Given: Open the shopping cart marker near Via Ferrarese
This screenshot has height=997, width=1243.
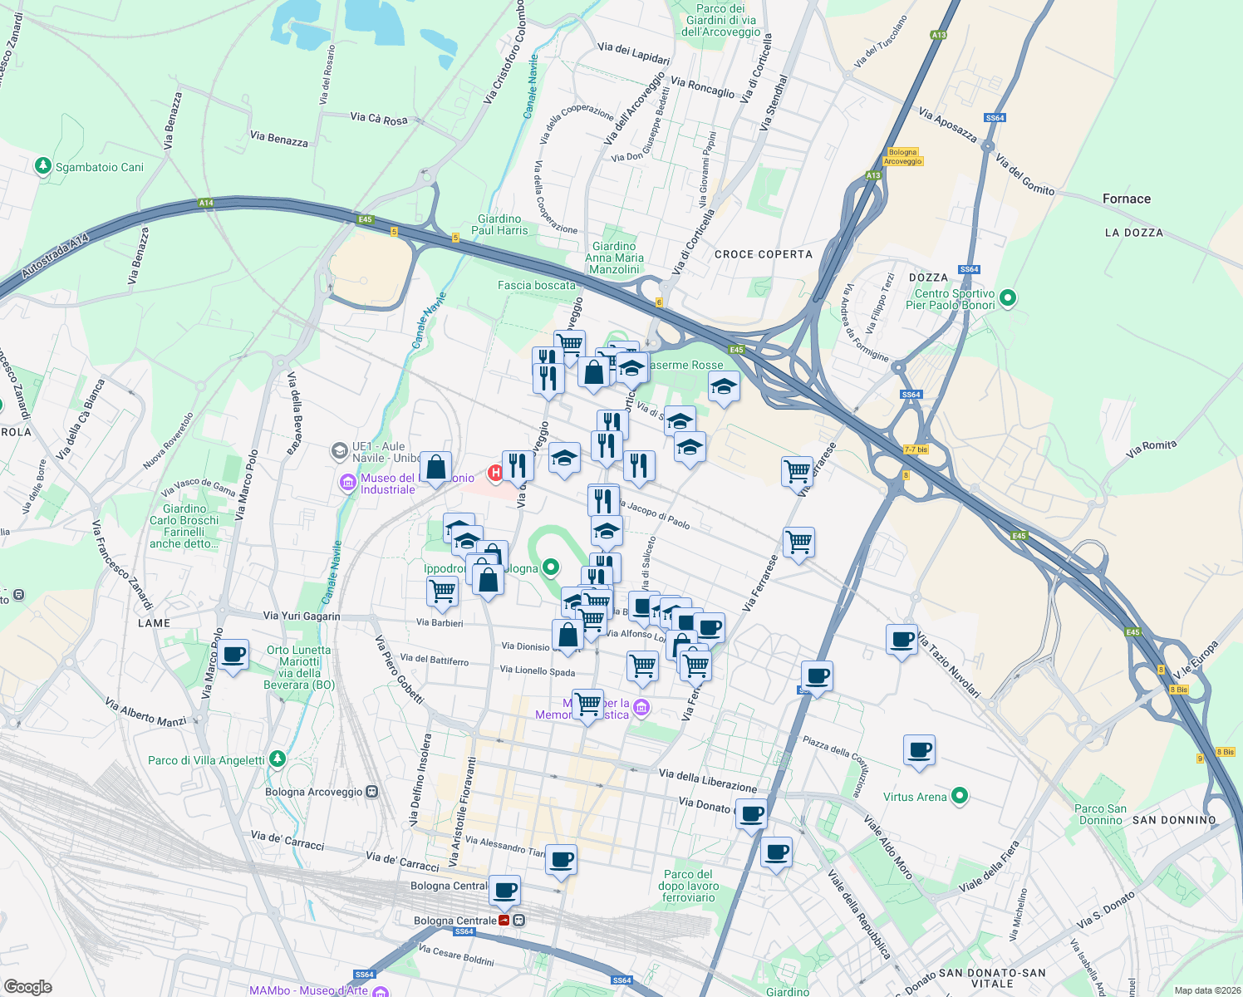Looking at the screenshot, I should [x=798, y=472].
